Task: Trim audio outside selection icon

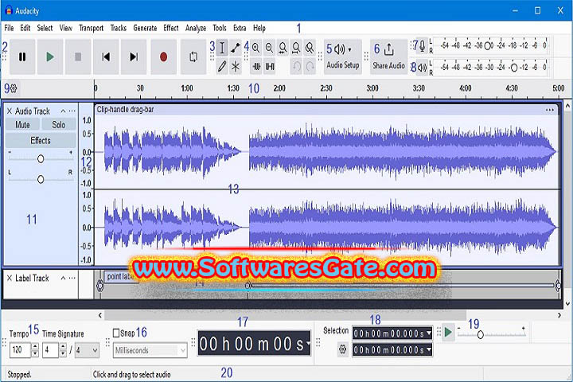Action: click(256, 67)
